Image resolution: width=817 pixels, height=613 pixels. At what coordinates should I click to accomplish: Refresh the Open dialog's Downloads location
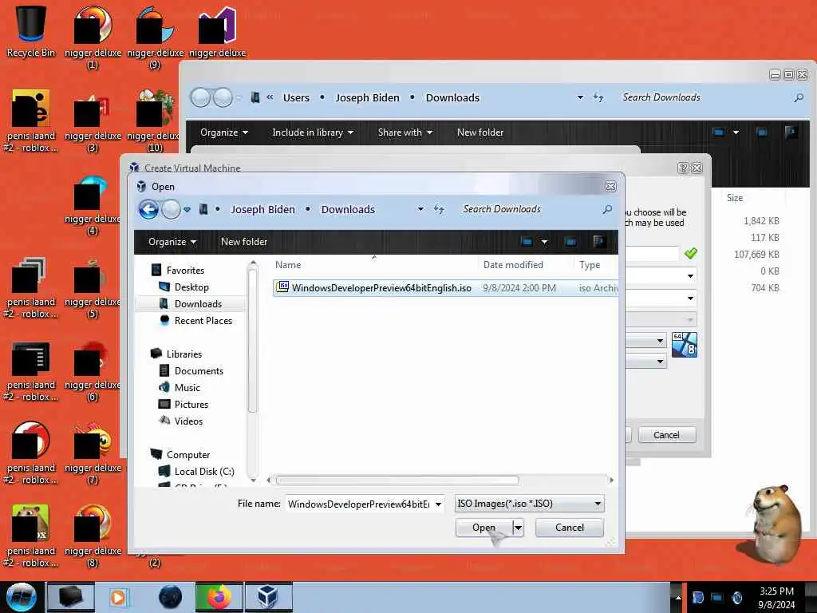[439, 210]
